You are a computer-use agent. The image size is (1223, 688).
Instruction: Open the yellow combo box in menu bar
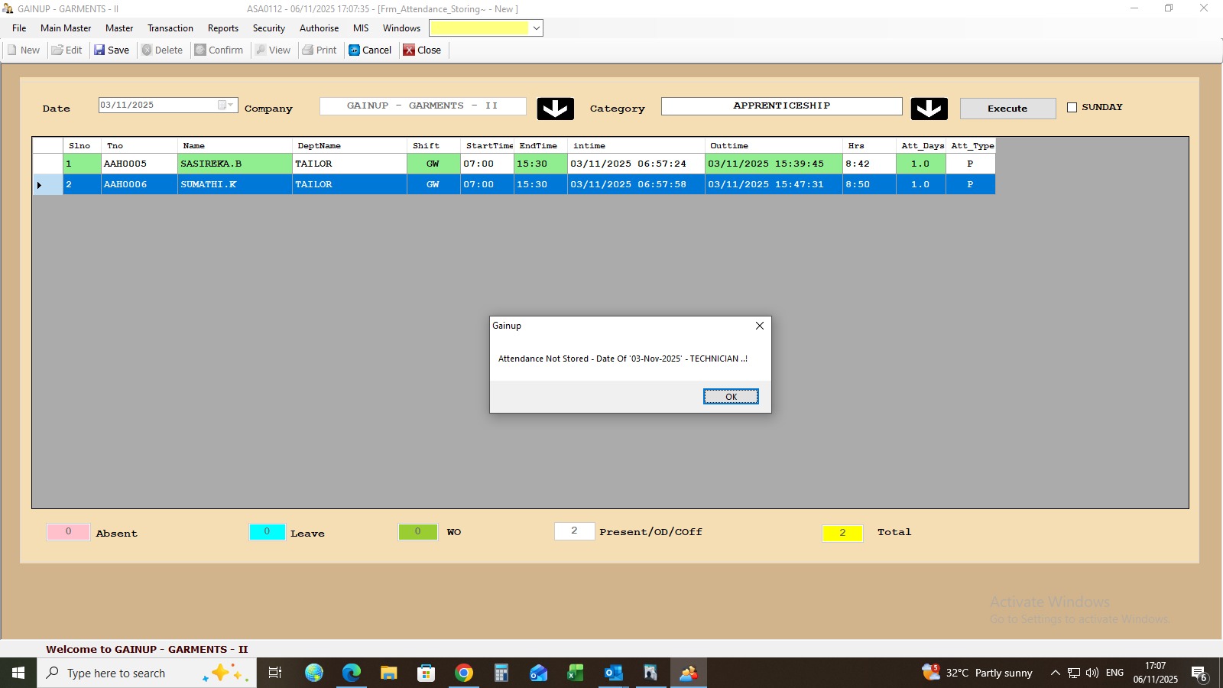point(537,28)
